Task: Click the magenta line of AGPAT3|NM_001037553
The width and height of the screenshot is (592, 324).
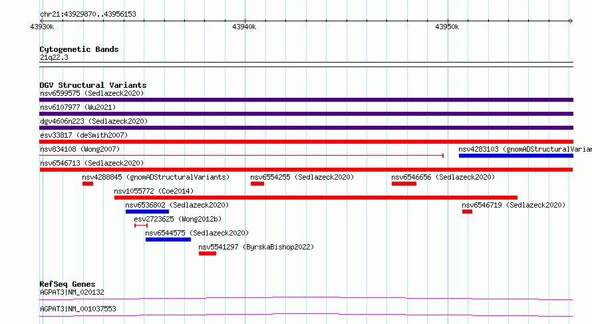Action: [306, 315]
